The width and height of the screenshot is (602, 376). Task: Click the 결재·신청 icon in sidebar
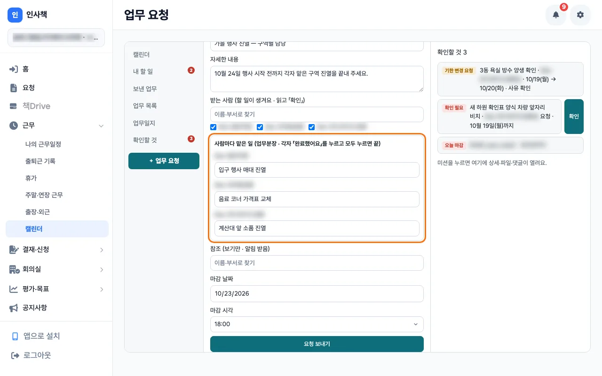14,250
